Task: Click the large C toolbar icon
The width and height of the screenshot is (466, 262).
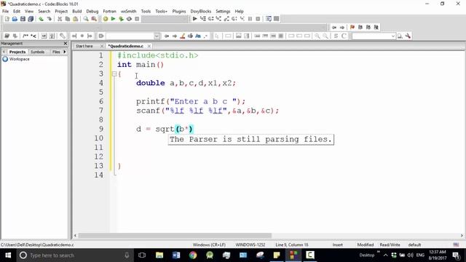Action: click(344, 36)
